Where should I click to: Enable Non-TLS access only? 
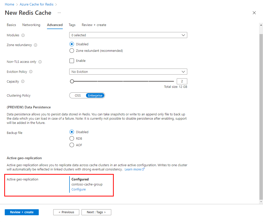72,61
